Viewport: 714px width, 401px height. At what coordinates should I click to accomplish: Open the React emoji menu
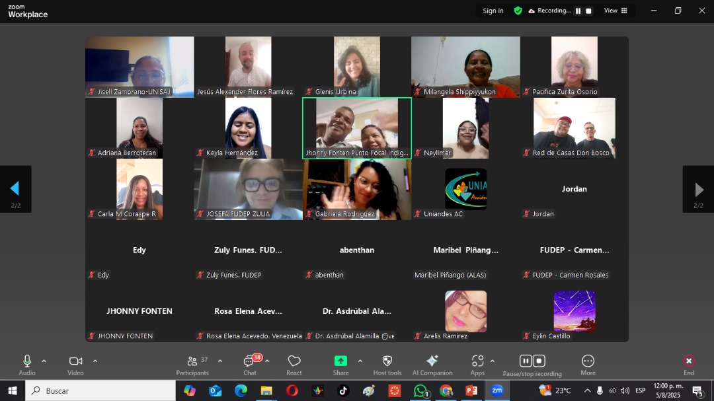pos(294,366)
